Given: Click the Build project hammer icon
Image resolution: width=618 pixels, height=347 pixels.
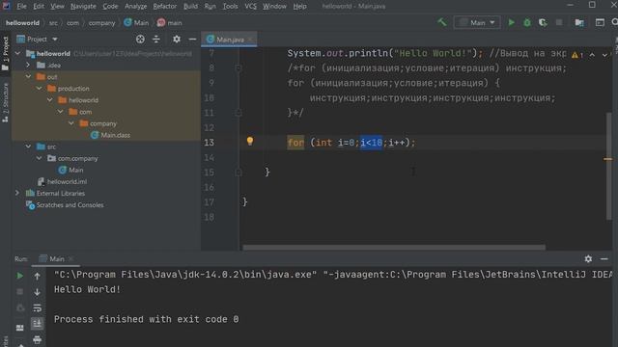Looking at the screenshot, I should [x=442, y=22].
